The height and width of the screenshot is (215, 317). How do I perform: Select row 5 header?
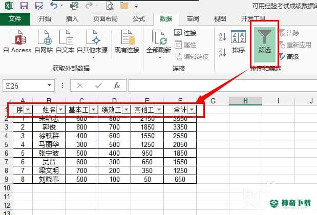tap(7, 145)
